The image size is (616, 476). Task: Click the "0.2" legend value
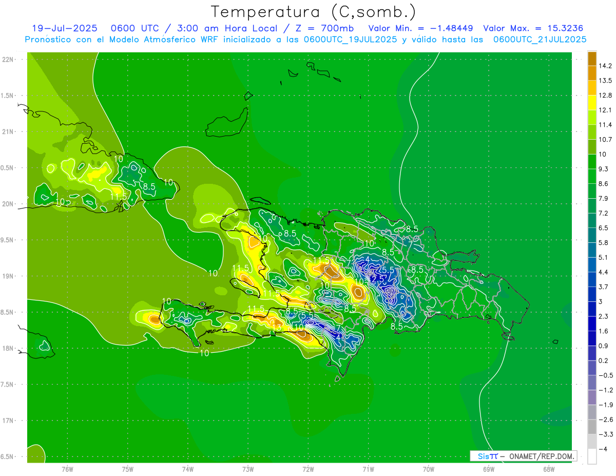pyautogui.click(x=603, y=360)
